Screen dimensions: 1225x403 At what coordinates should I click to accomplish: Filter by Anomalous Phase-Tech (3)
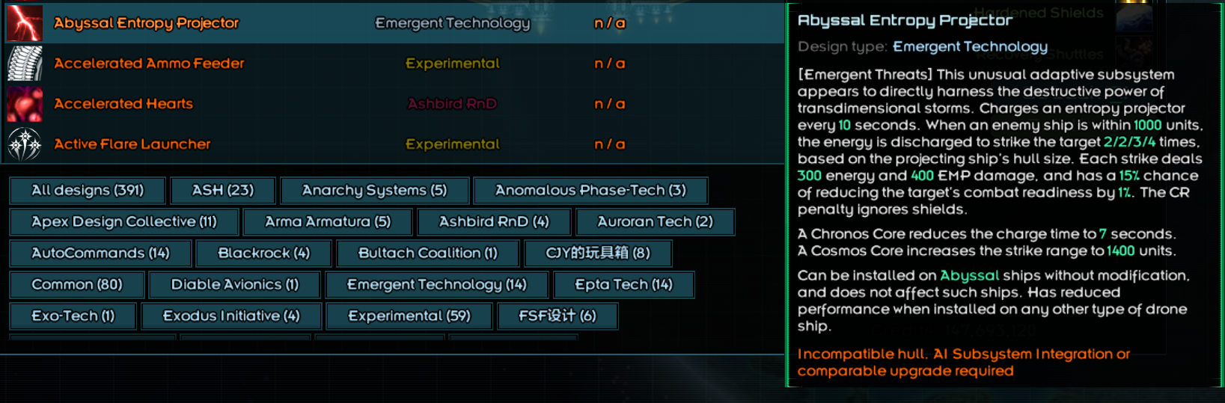point(590,191)
